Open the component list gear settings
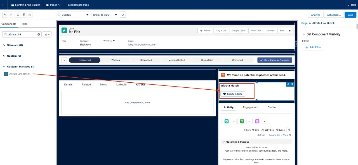The height and width of the screenshot is (165, 358). coord(47,34)
